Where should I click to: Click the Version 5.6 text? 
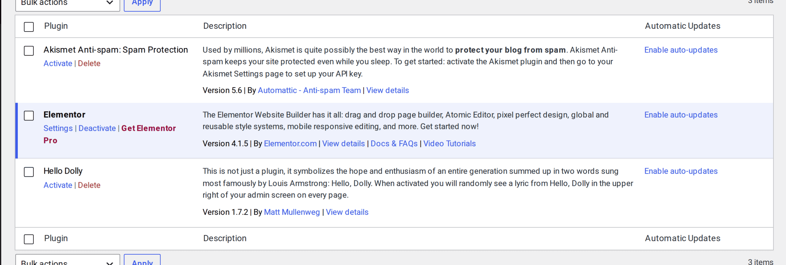coord(222,90)
